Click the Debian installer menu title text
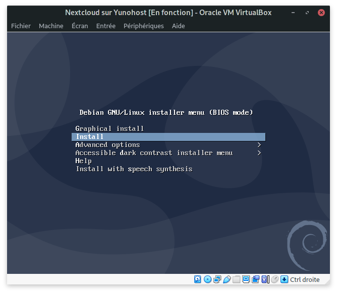The image size is (337, 293). tap(166, 113)
